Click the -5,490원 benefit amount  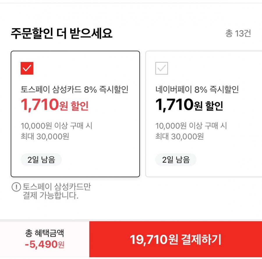45,244
